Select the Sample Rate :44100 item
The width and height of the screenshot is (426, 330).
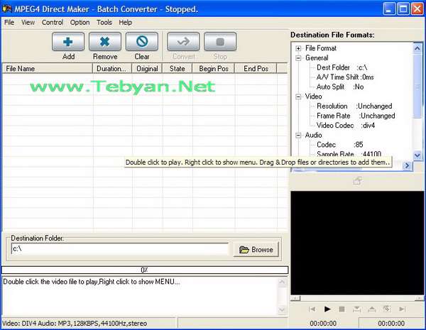[349, 154]
